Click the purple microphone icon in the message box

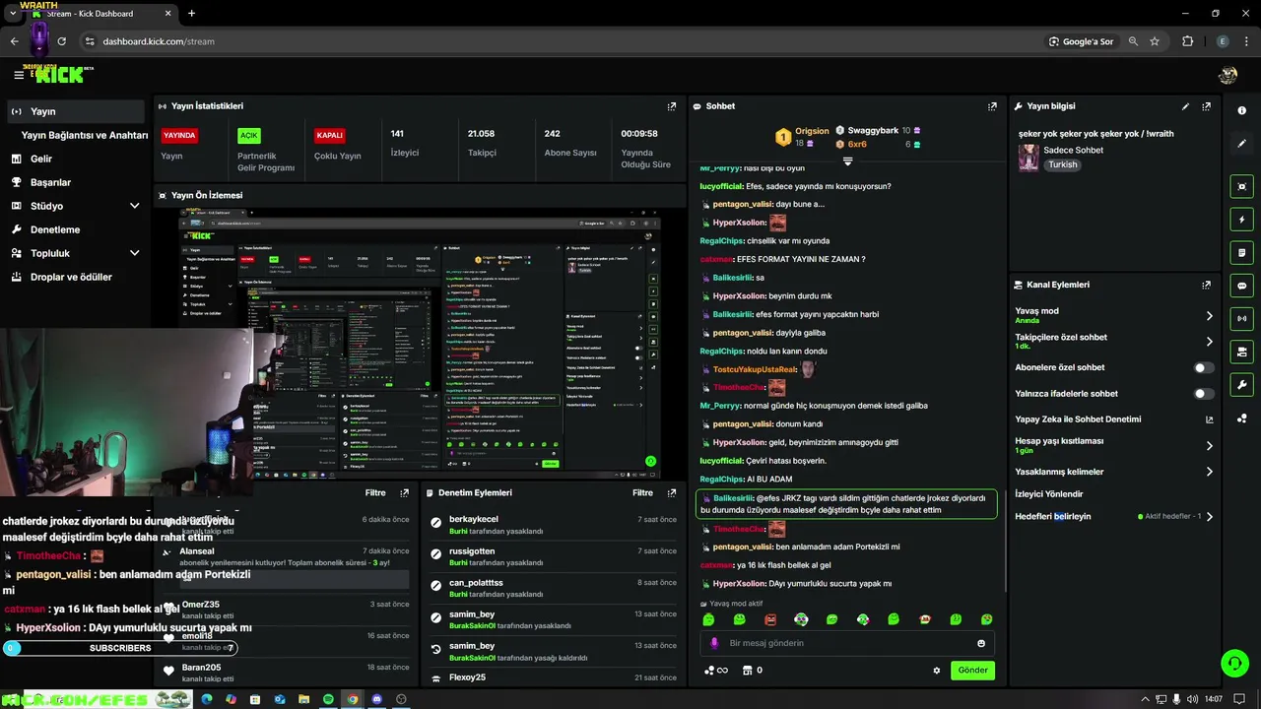click(714, 643)
